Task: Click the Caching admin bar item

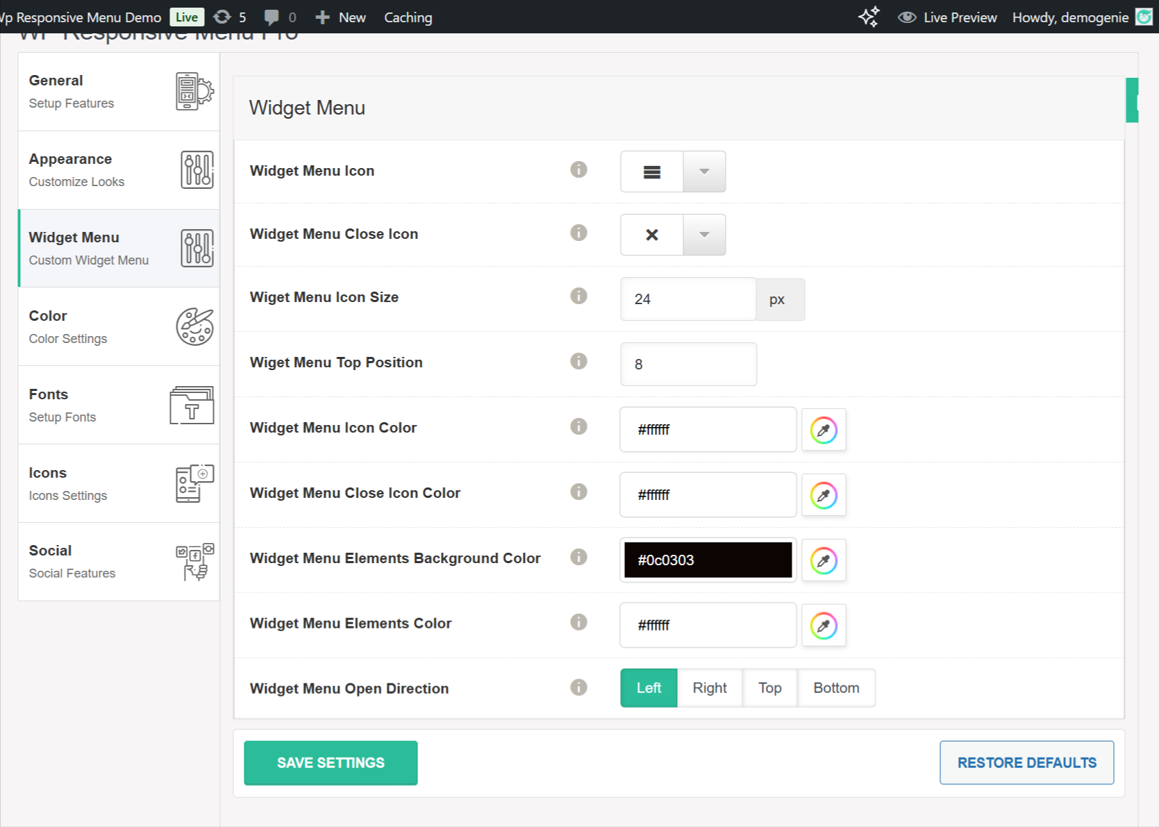Action: [408, 17]
